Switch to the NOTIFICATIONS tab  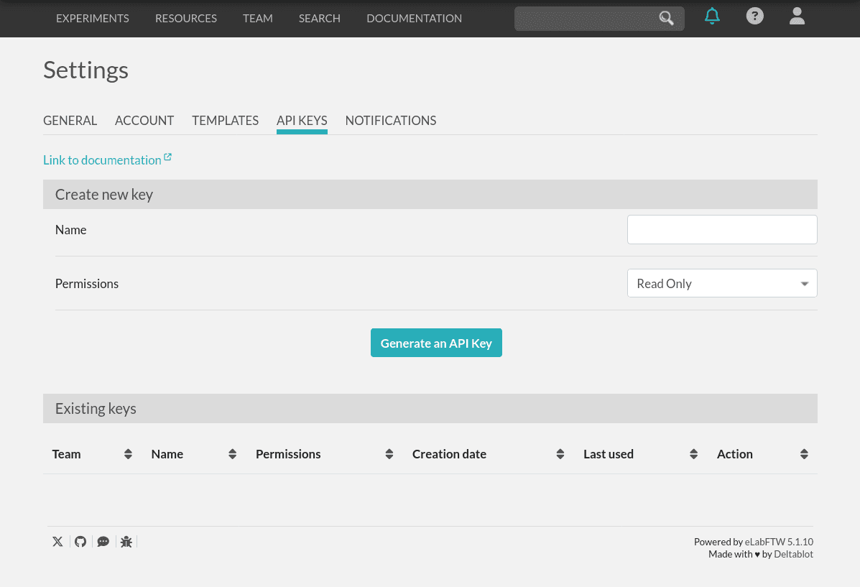pyautogui.click(x=390, y=120)
